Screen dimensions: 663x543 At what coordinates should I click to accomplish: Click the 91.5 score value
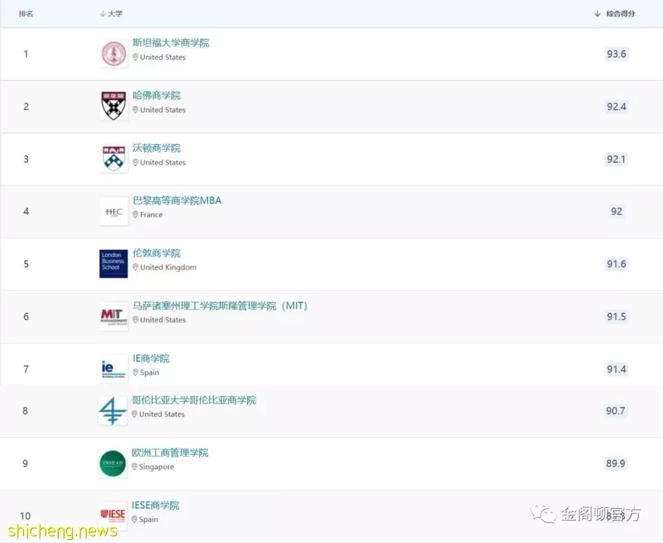616,316
